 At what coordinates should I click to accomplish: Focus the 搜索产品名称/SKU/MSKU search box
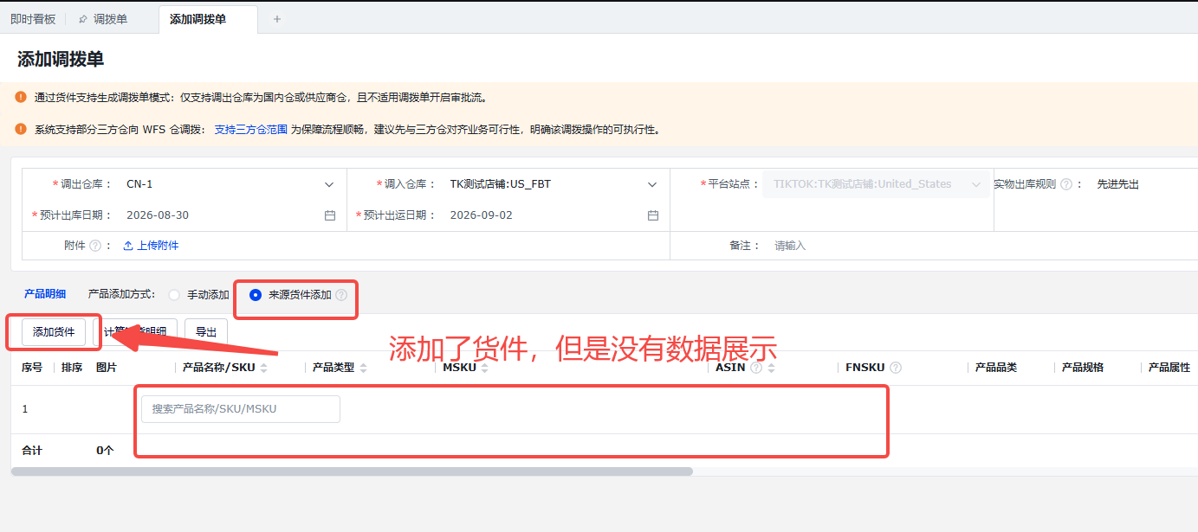point(241,409)
